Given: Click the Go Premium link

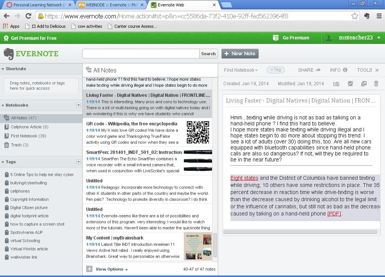Looking at the screenshot, I should coord(296,38).
